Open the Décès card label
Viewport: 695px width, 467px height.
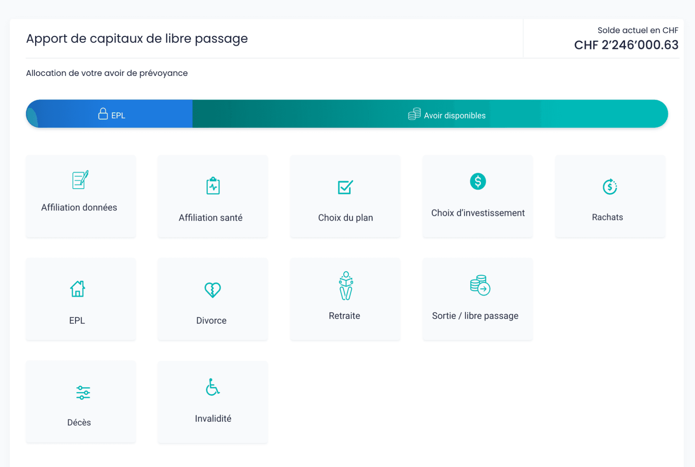click(79, 422)
